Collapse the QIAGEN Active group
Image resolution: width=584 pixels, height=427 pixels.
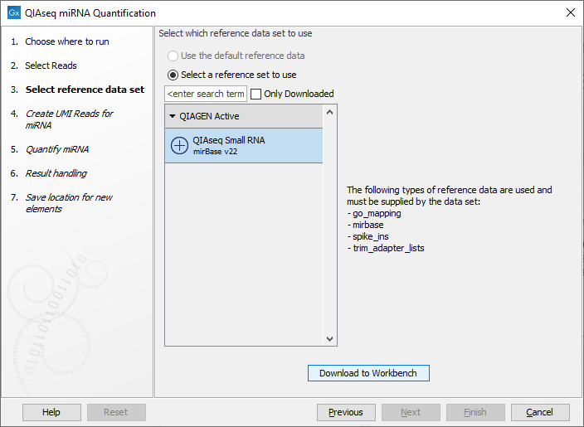point(173,116)
